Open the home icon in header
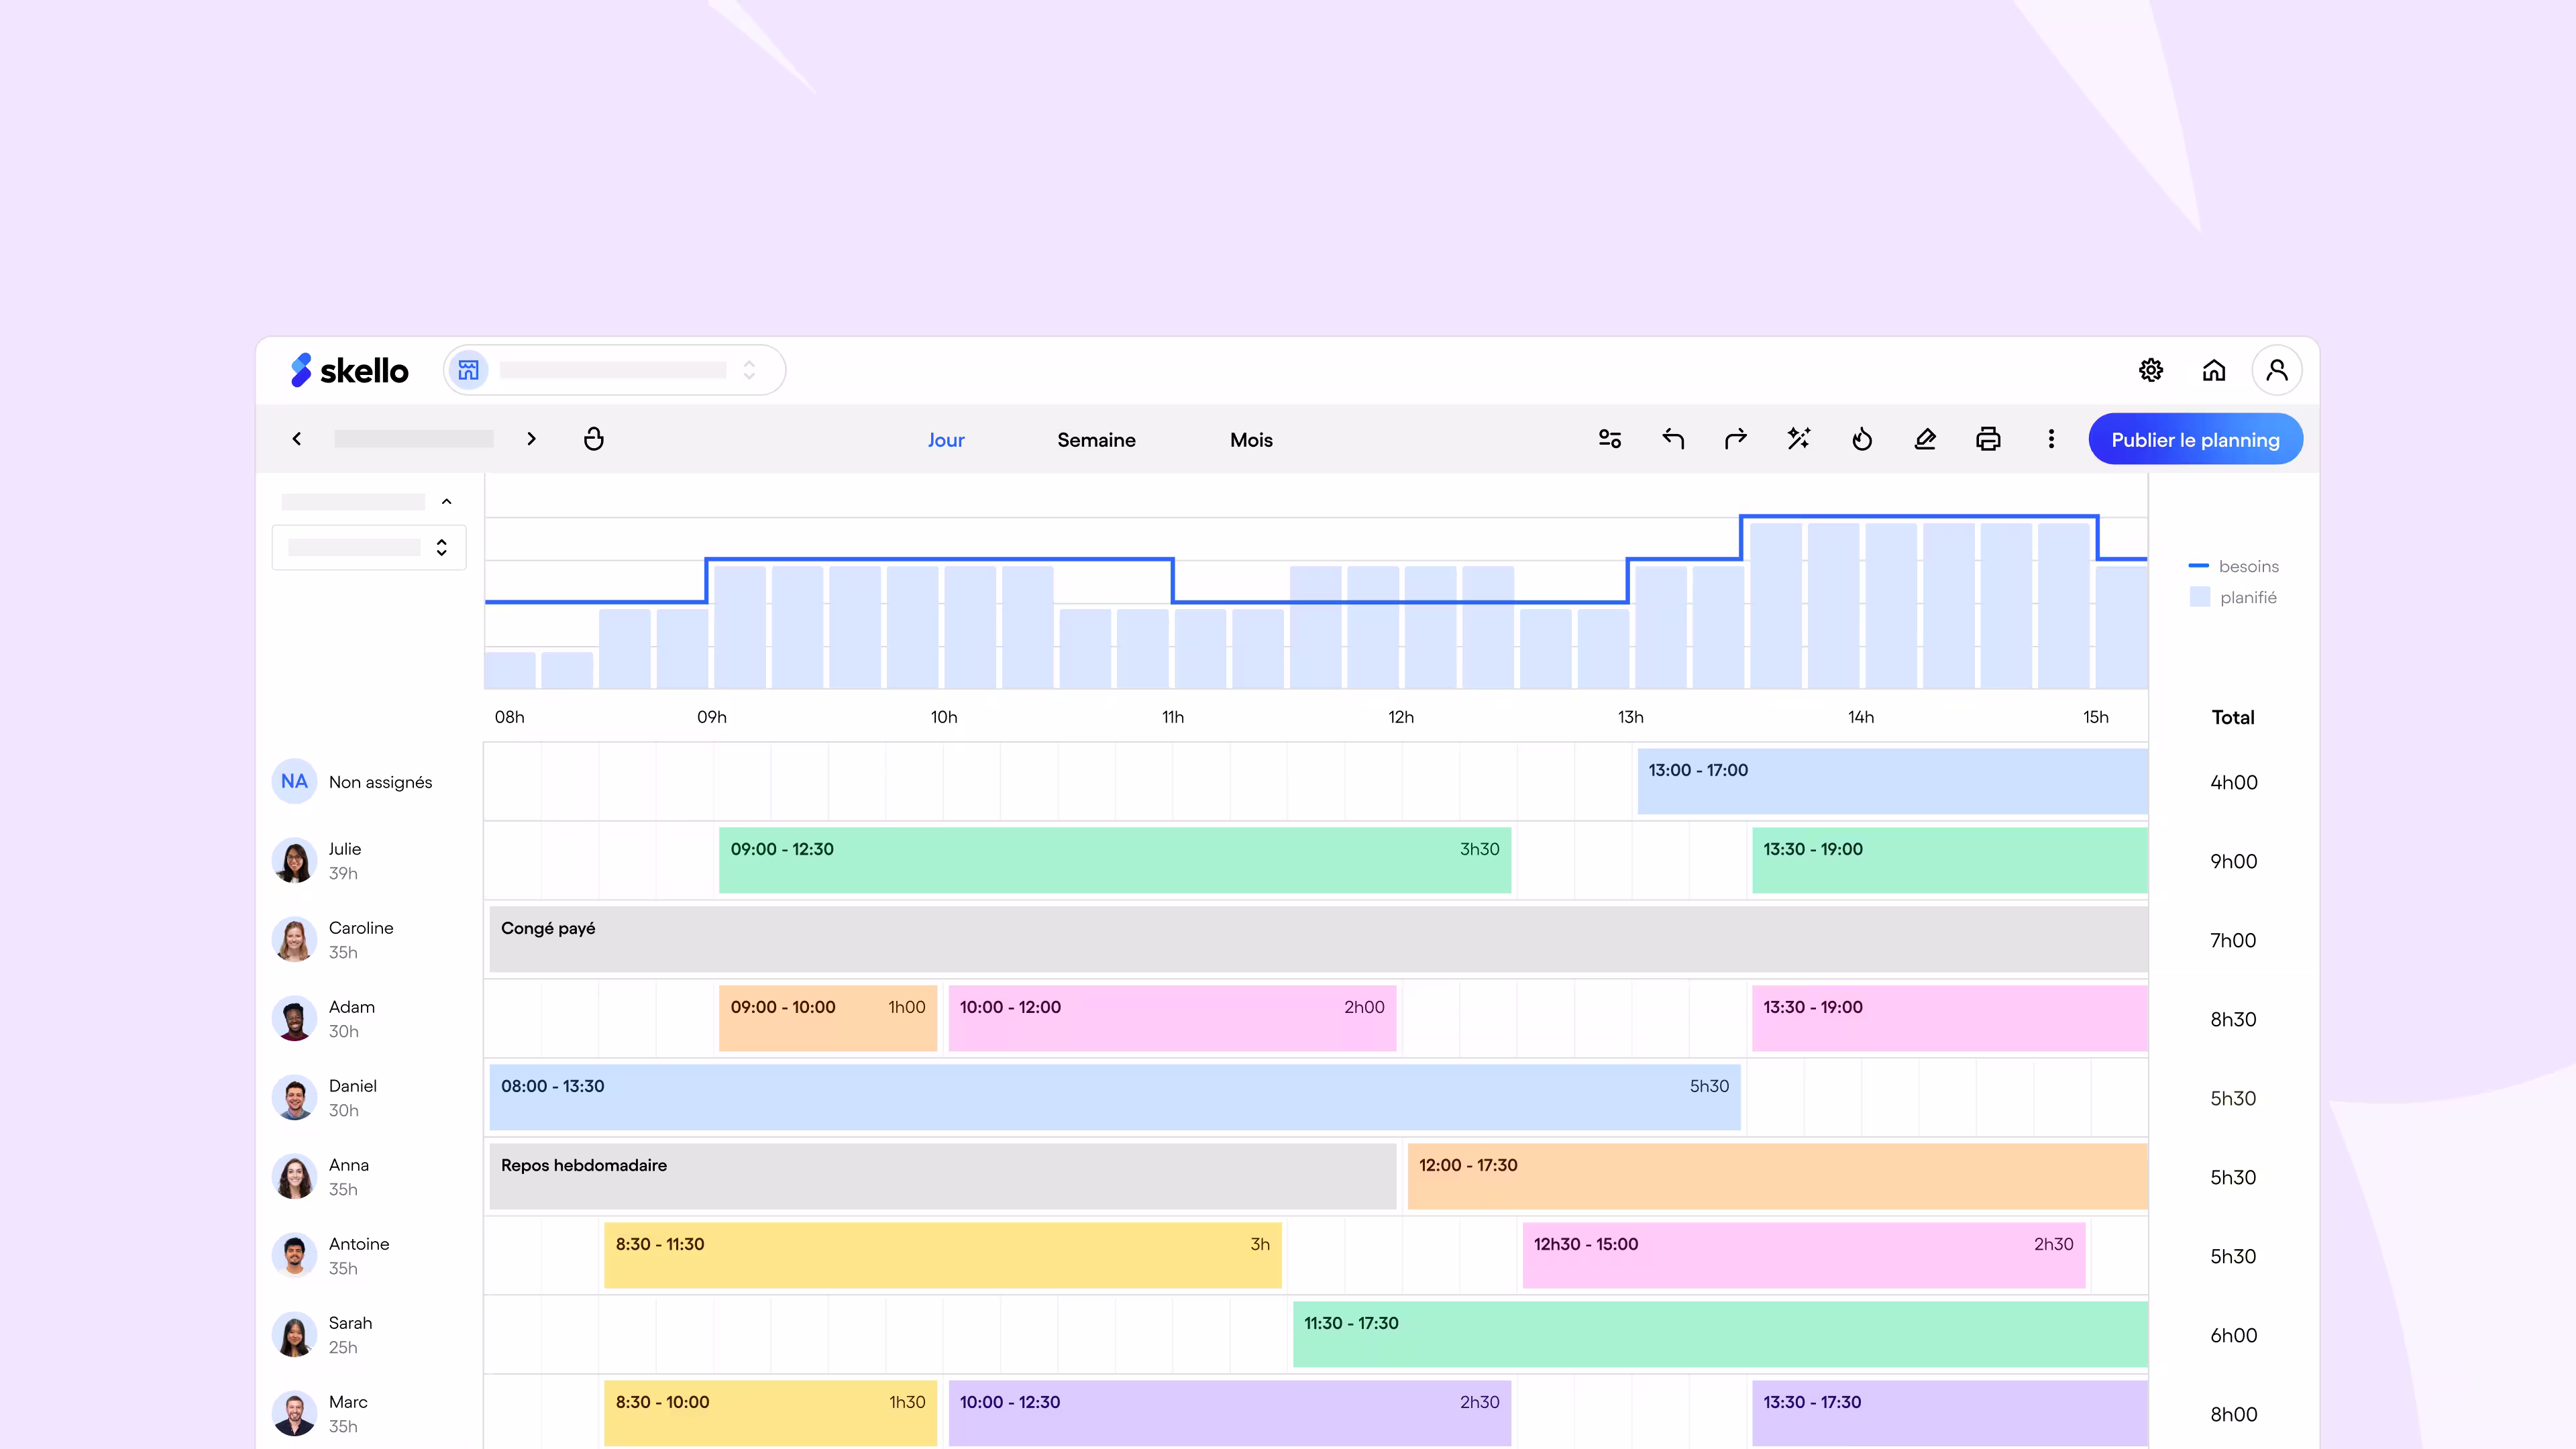Image resolution: width=2576 pixels, height=1449 pixels. coord(2213,370)
